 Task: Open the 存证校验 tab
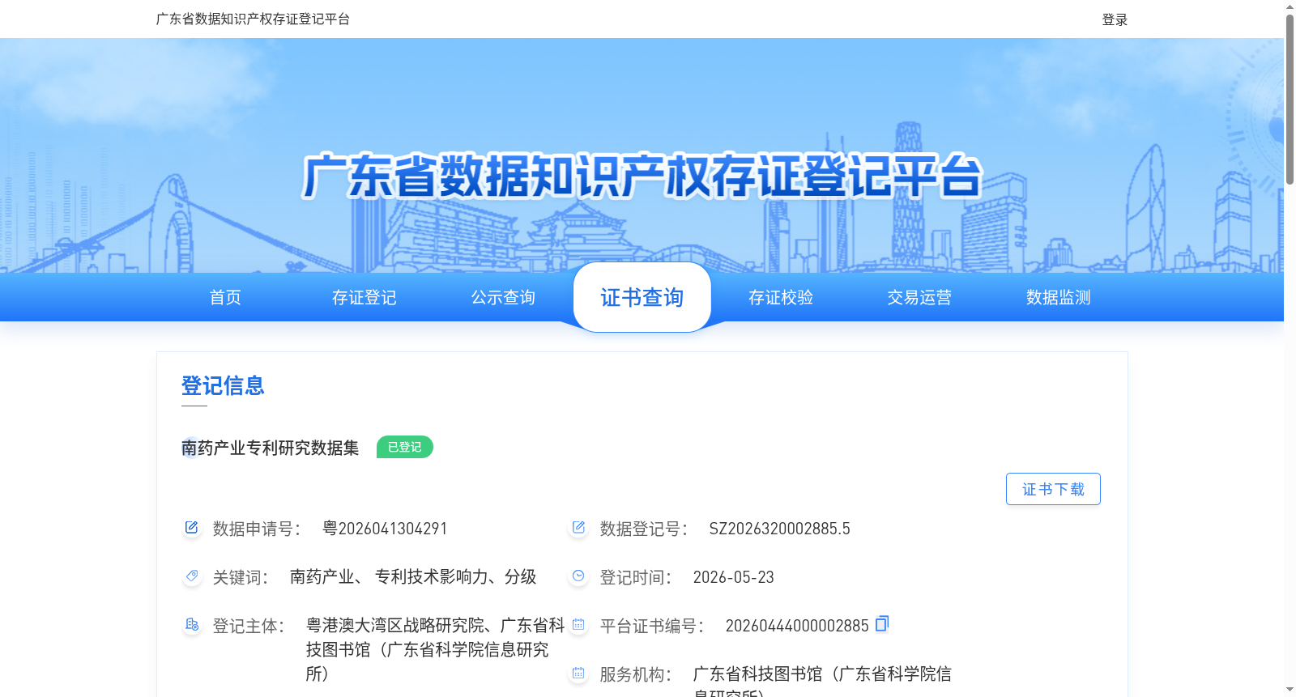click(x=781, y=298)
